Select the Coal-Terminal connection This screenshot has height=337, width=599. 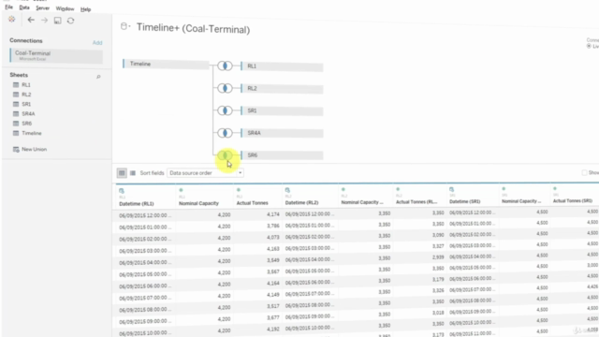pyautogui.click(x=56, y=56)
